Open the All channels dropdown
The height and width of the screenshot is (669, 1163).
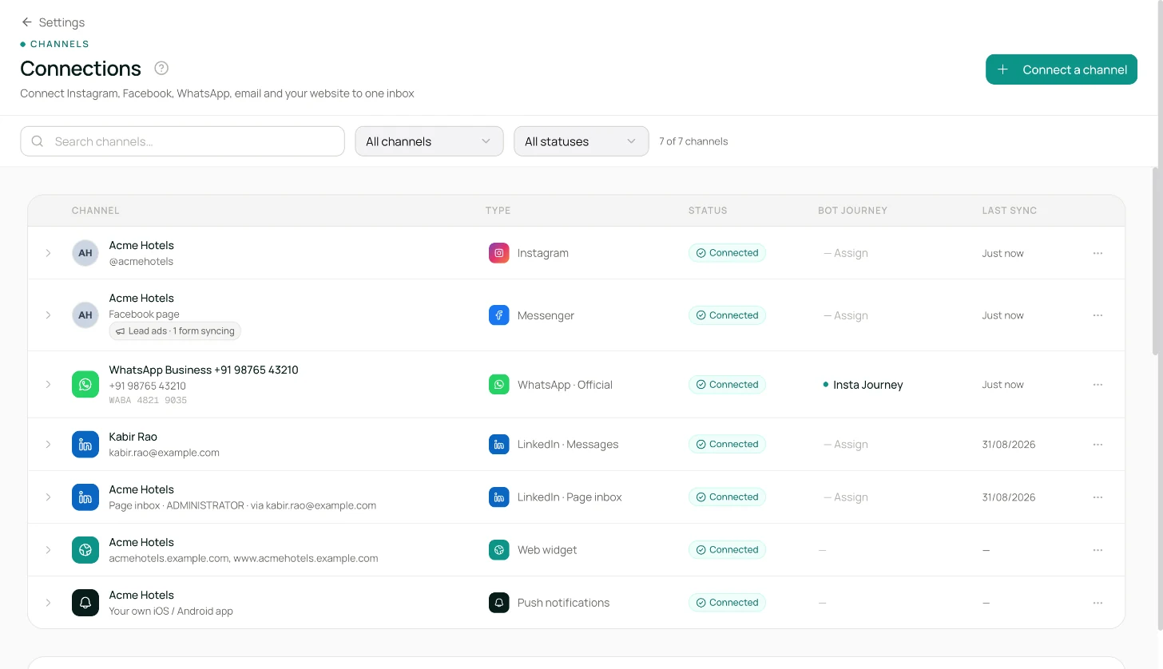click(429, 141)
